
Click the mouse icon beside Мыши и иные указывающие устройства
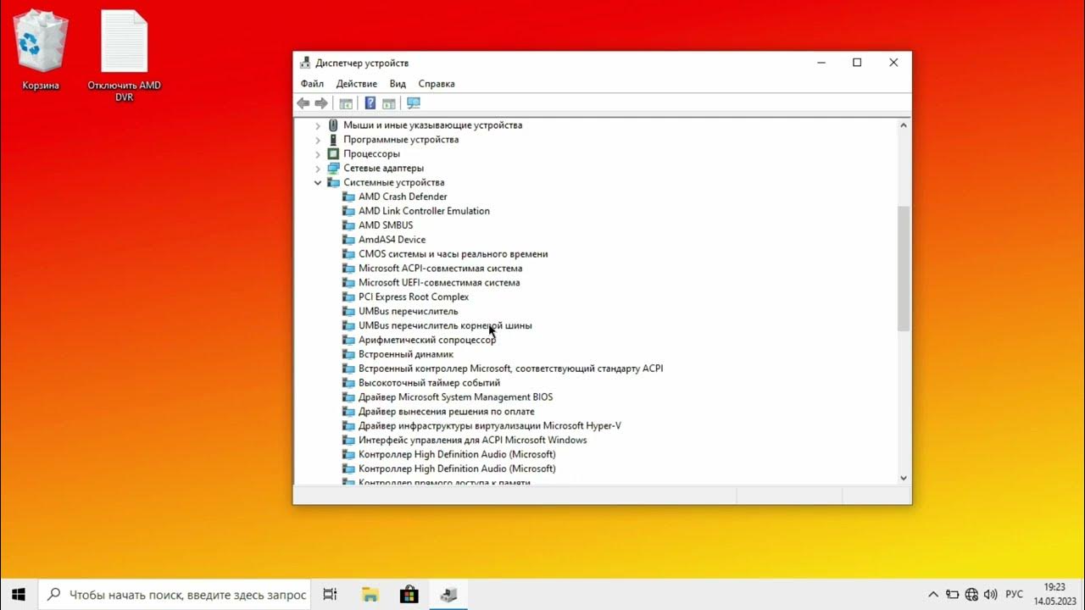tap(333, 125)
